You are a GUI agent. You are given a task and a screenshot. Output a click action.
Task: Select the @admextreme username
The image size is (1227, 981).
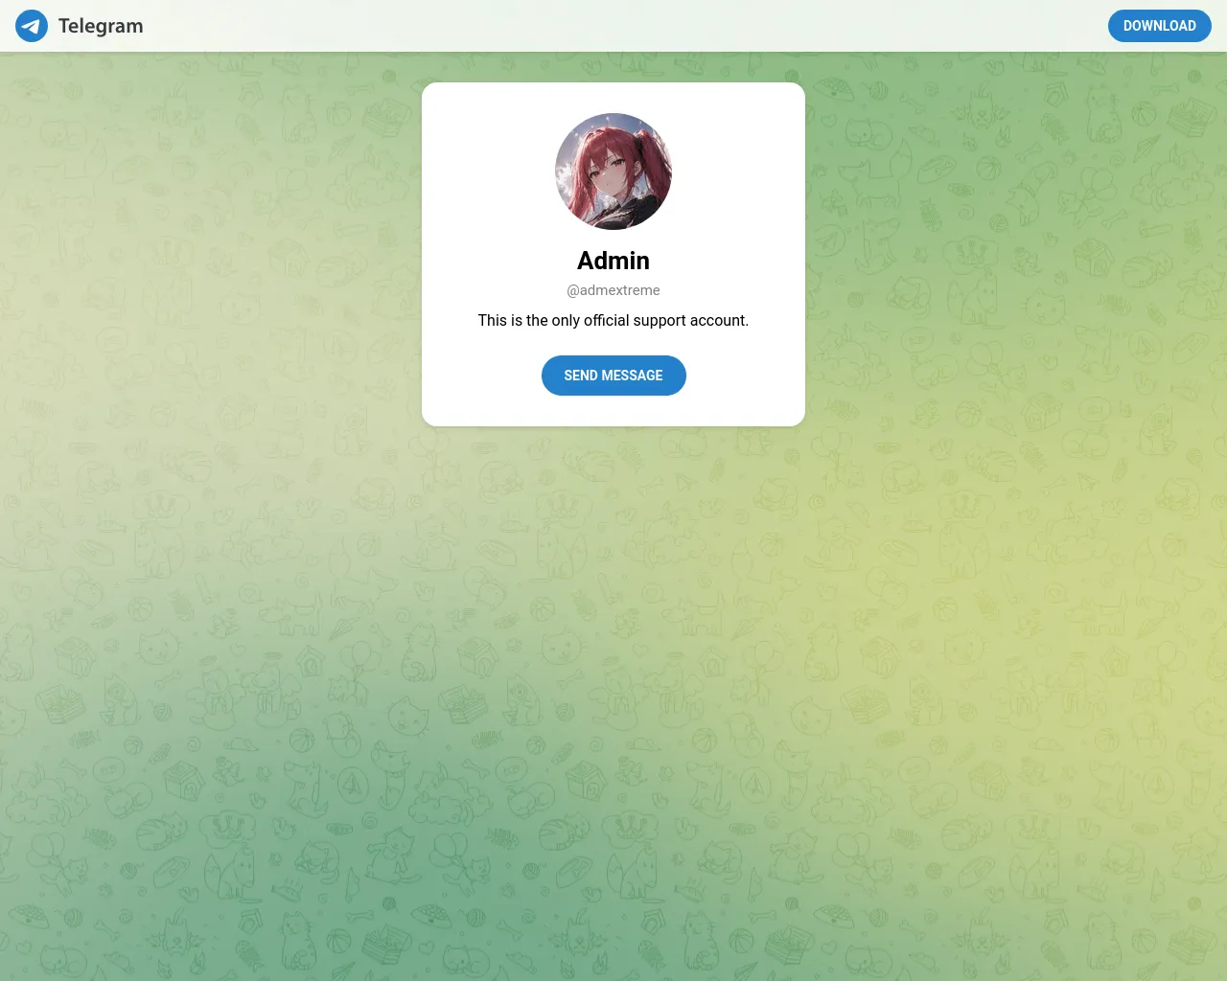point(613,290)
